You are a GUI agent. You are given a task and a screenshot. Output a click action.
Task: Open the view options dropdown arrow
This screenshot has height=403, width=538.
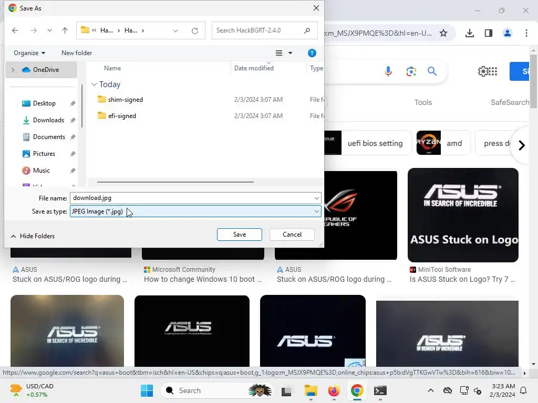(290, 53)
